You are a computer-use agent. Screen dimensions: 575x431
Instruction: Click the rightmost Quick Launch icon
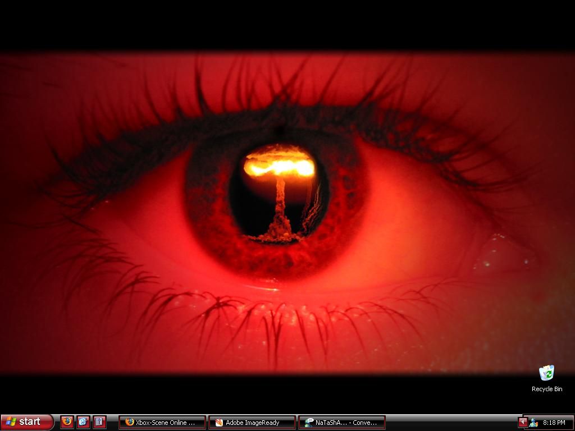99,421
